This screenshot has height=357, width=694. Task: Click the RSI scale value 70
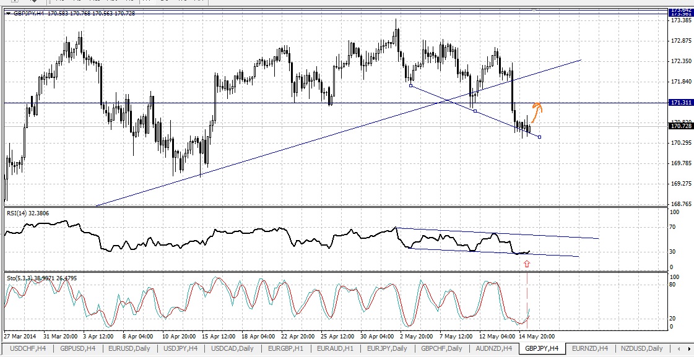673,227
